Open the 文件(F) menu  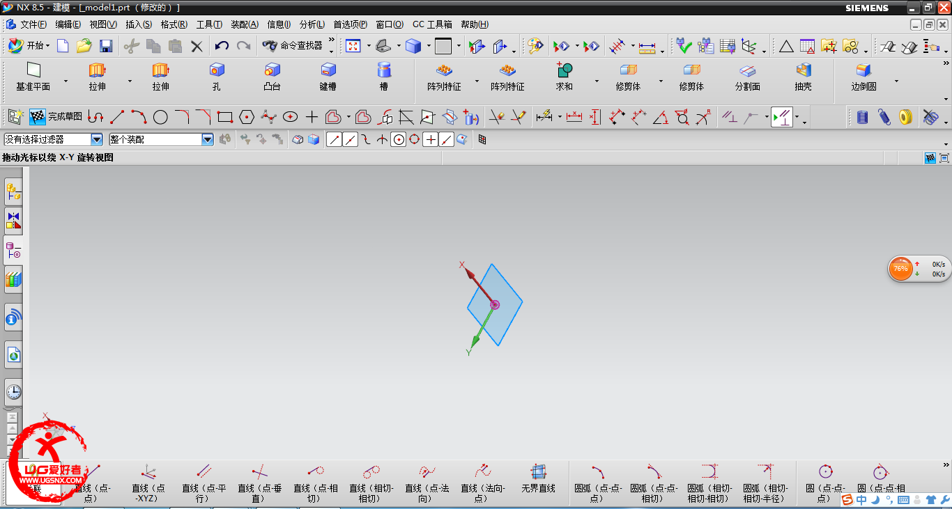pos(33,24)
